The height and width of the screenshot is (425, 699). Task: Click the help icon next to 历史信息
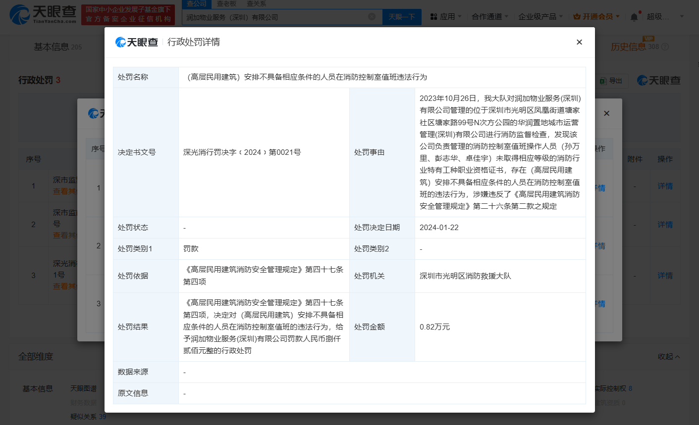665,47
